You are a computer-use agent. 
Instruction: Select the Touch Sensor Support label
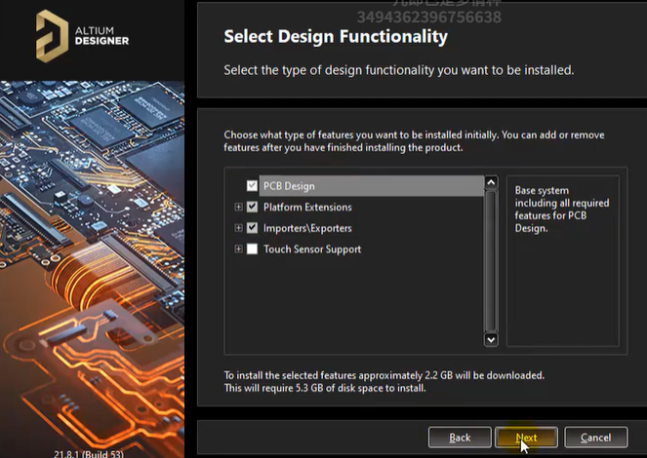pyautogui.click(x=312, y=249)
